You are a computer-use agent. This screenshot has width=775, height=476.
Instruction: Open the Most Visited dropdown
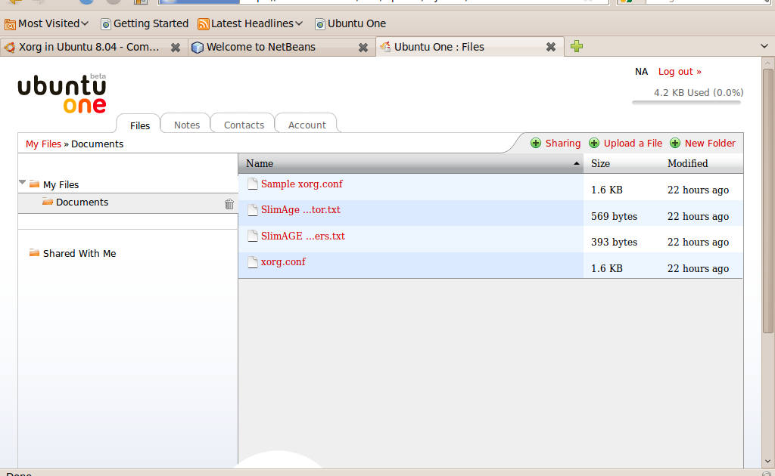pos(85,23)
